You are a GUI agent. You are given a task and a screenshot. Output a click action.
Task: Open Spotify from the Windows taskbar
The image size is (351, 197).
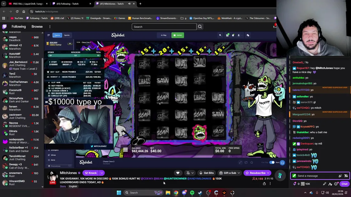pos(192,193)
